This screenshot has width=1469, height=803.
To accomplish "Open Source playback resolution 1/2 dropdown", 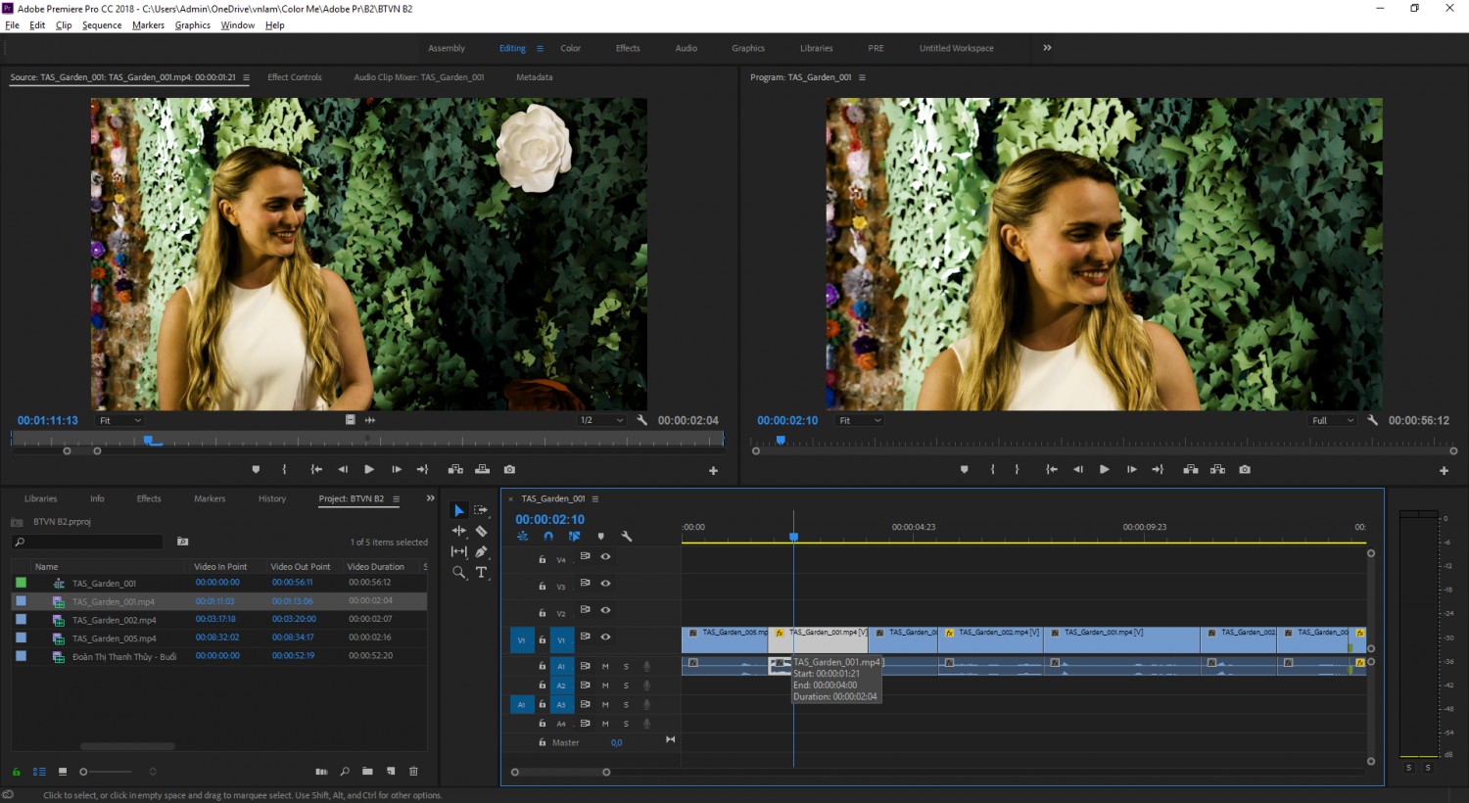I will click(x=601, y=420).
